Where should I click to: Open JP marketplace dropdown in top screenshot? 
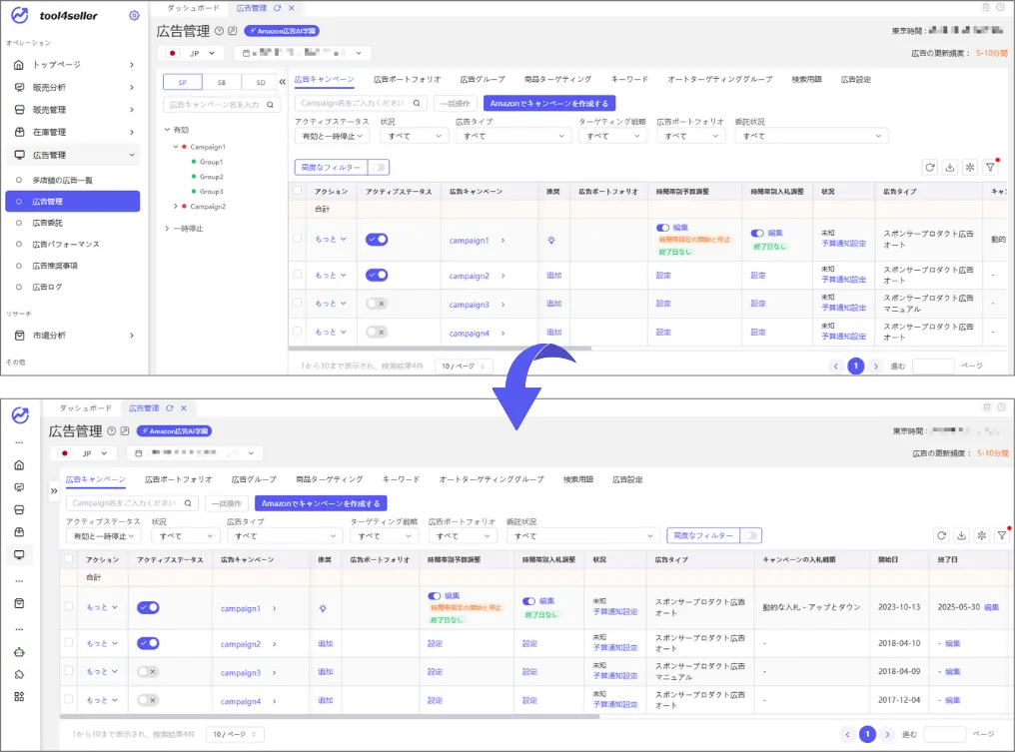(x=191, y=53)
